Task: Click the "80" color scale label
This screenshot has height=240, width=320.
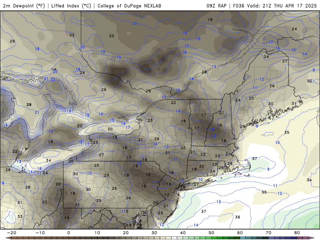Action: click(297, 233)
